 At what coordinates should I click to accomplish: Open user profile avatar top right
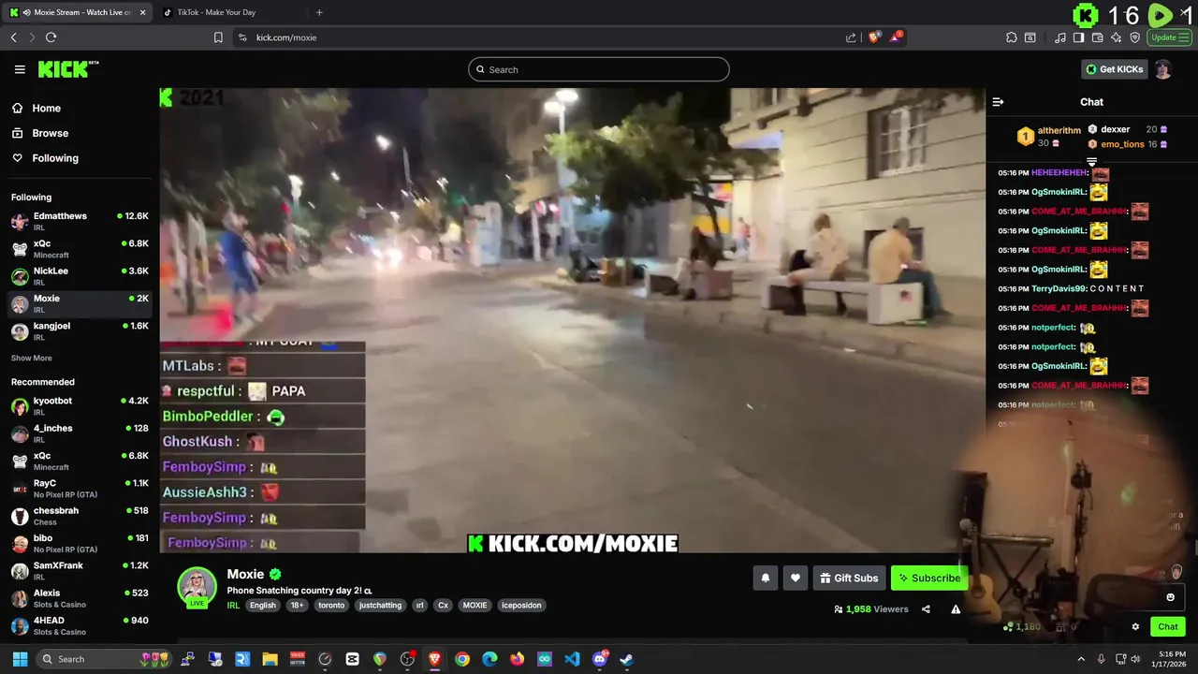(x=1163, y=69)
